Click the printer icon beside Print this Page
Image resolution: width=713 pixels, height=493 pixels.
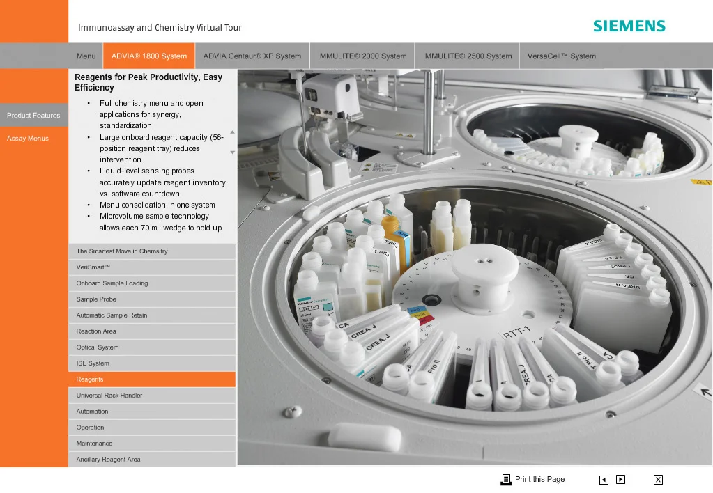click(506, 479)
